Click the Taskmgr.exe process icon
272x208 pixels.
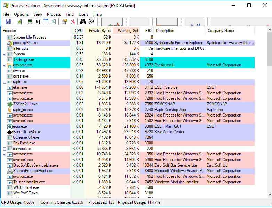[10, 60]
